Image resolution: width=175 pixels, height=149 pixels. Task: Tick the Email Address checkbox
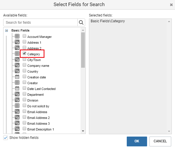pos(24,111)
